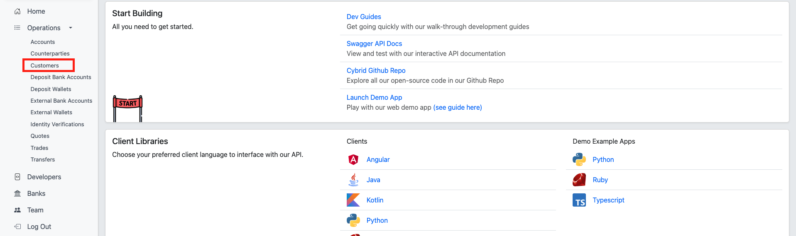Click 'All you need to get started.' text
The height and width of the screenshot is (236, 796).
pos(152,26)
